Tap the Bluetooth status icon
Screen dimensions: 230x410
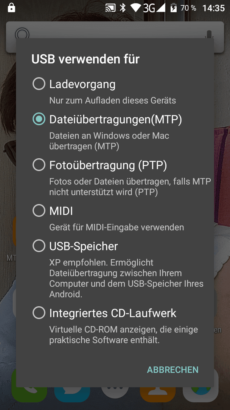(123, 8)
